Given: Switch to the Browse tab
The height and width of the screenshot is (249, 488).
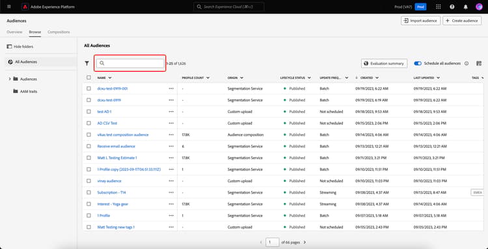Looking at the screenshot, I should [x=35, y=32].
